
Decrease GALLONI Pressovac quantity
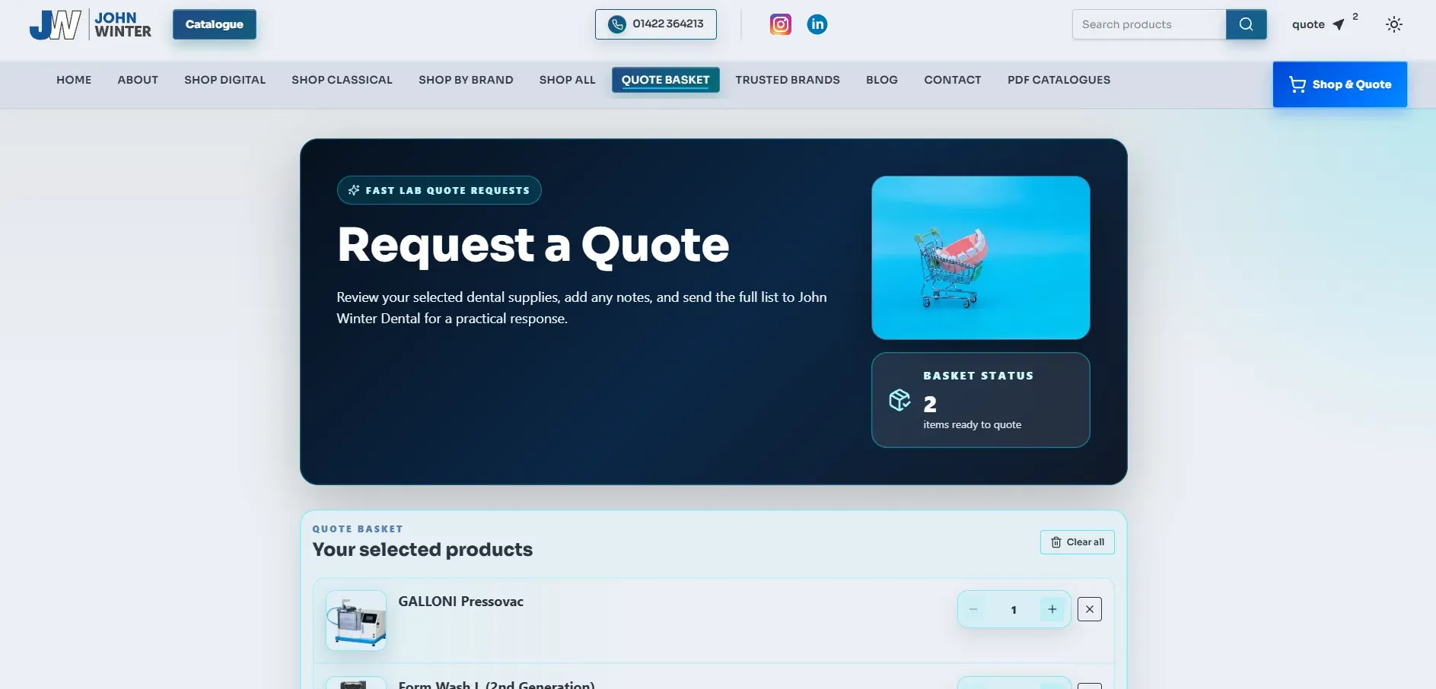[973, 609]
